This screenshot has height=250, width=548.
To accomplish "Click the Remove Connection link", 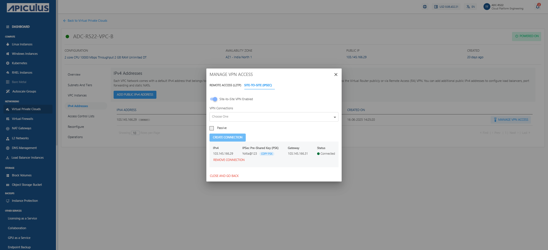I will pos(229,160).
